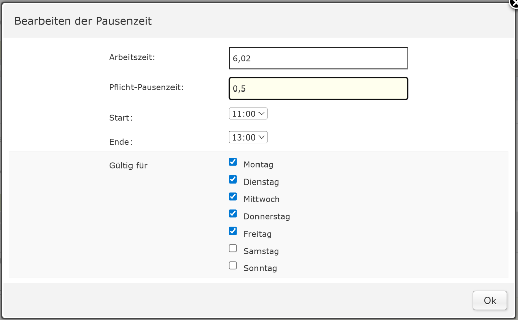Toggle off the Mittwoch checkbox

click(x=233, y=197)
